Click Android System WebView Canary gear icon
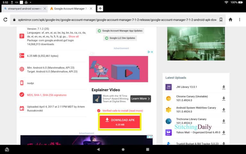The width and height of the screenshot is (246, 154). (168, 110)
